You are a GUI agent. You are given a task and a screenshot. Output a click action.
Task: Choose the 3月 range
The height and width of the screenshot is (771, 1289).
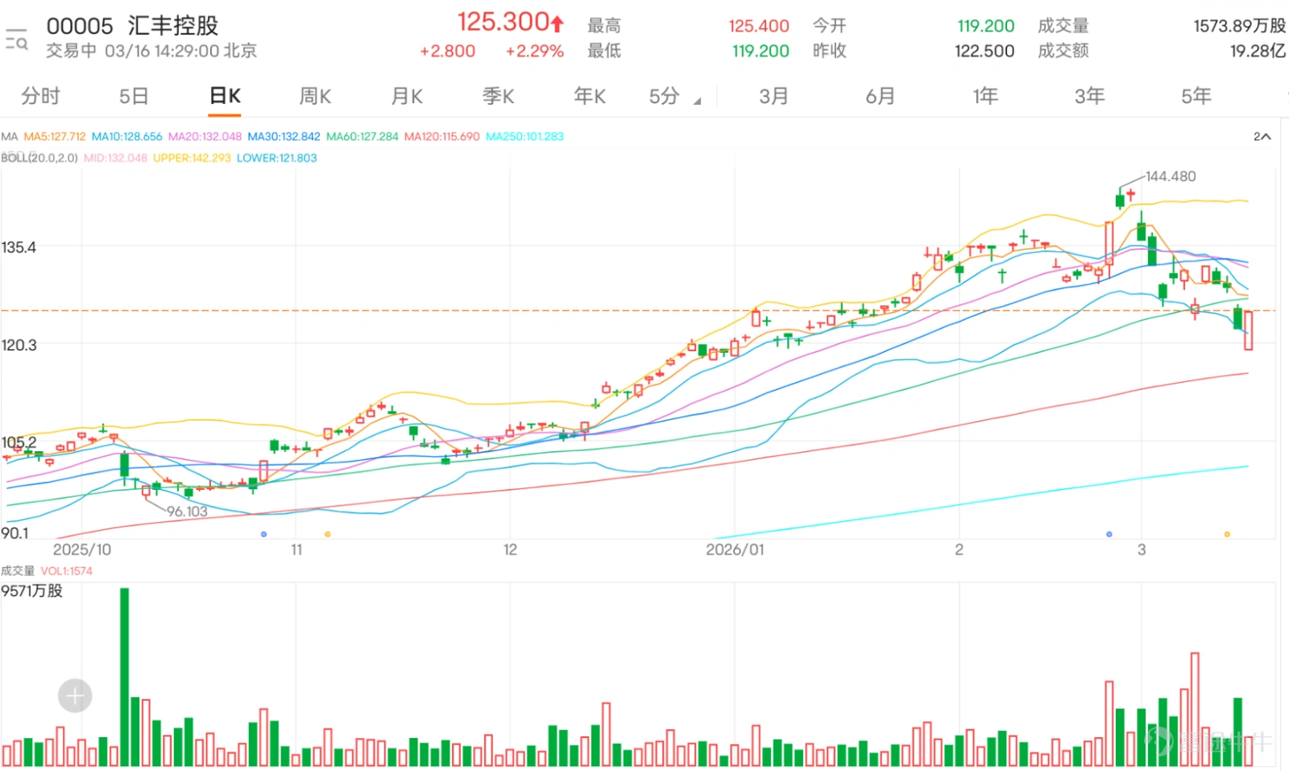[x=773, y=96]
